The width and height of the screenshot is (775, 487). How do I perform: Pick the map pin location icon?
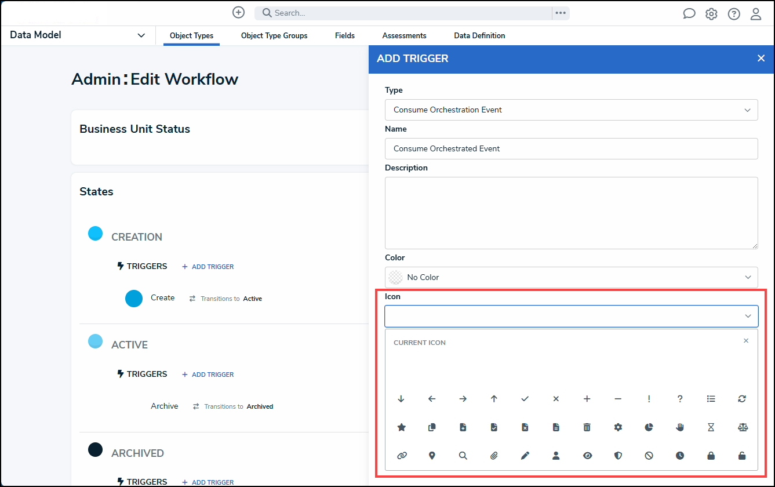432,456
